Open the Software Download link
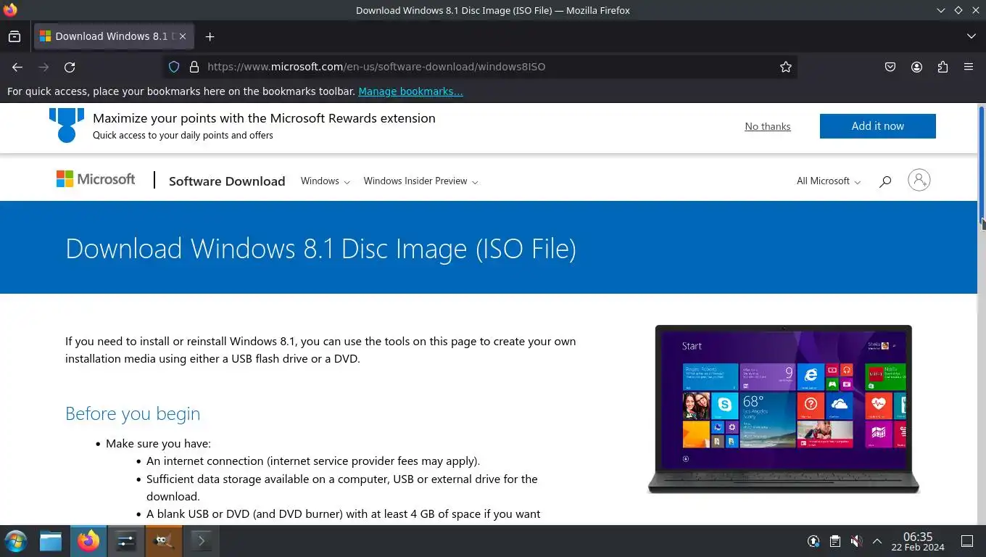The image size is (986, 557). pyautogui.click(x=227, y=181)
